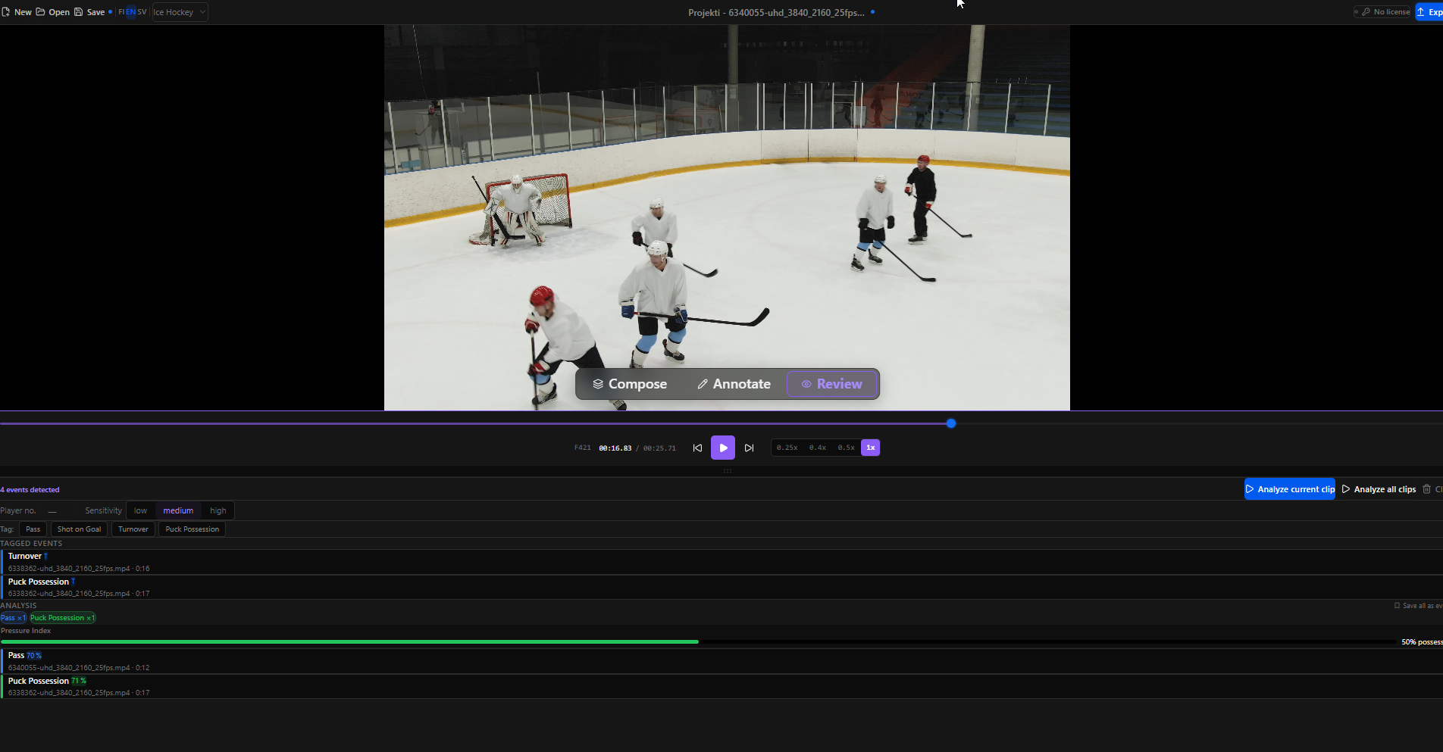Switch language to SV

pos(141,11)
